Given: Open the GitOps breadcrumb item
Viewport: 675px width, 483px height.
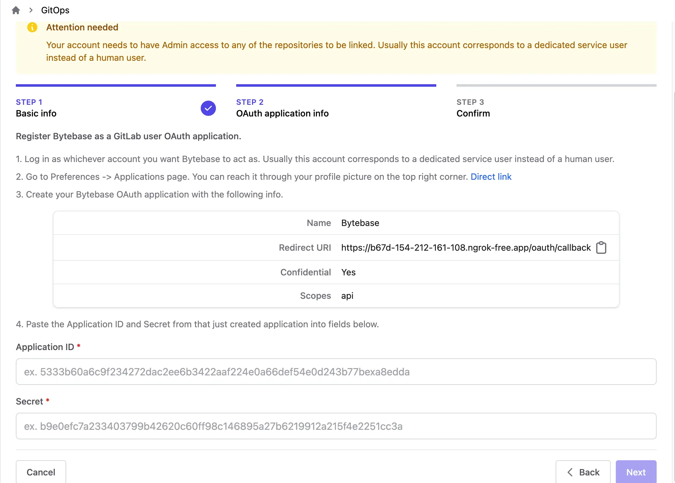Looking at the screenshot, I should click(55, 10).
